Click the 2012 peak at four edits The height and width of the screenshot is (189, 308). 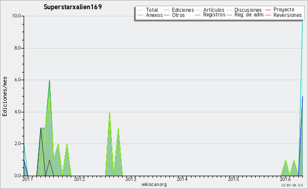pos(109,112)
